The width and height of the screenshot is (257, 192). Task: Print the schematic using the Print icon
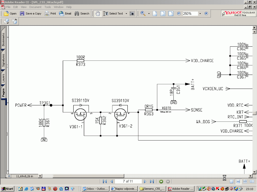tap(50, 13)
